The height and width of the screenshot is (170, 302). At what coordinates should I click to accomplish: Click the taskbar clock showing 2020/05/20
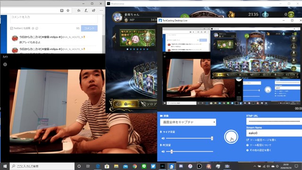coord(286,166)
